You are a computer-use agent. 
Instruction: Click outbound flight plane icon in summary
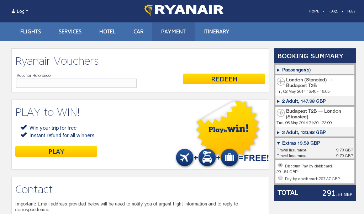click(281, 82)
